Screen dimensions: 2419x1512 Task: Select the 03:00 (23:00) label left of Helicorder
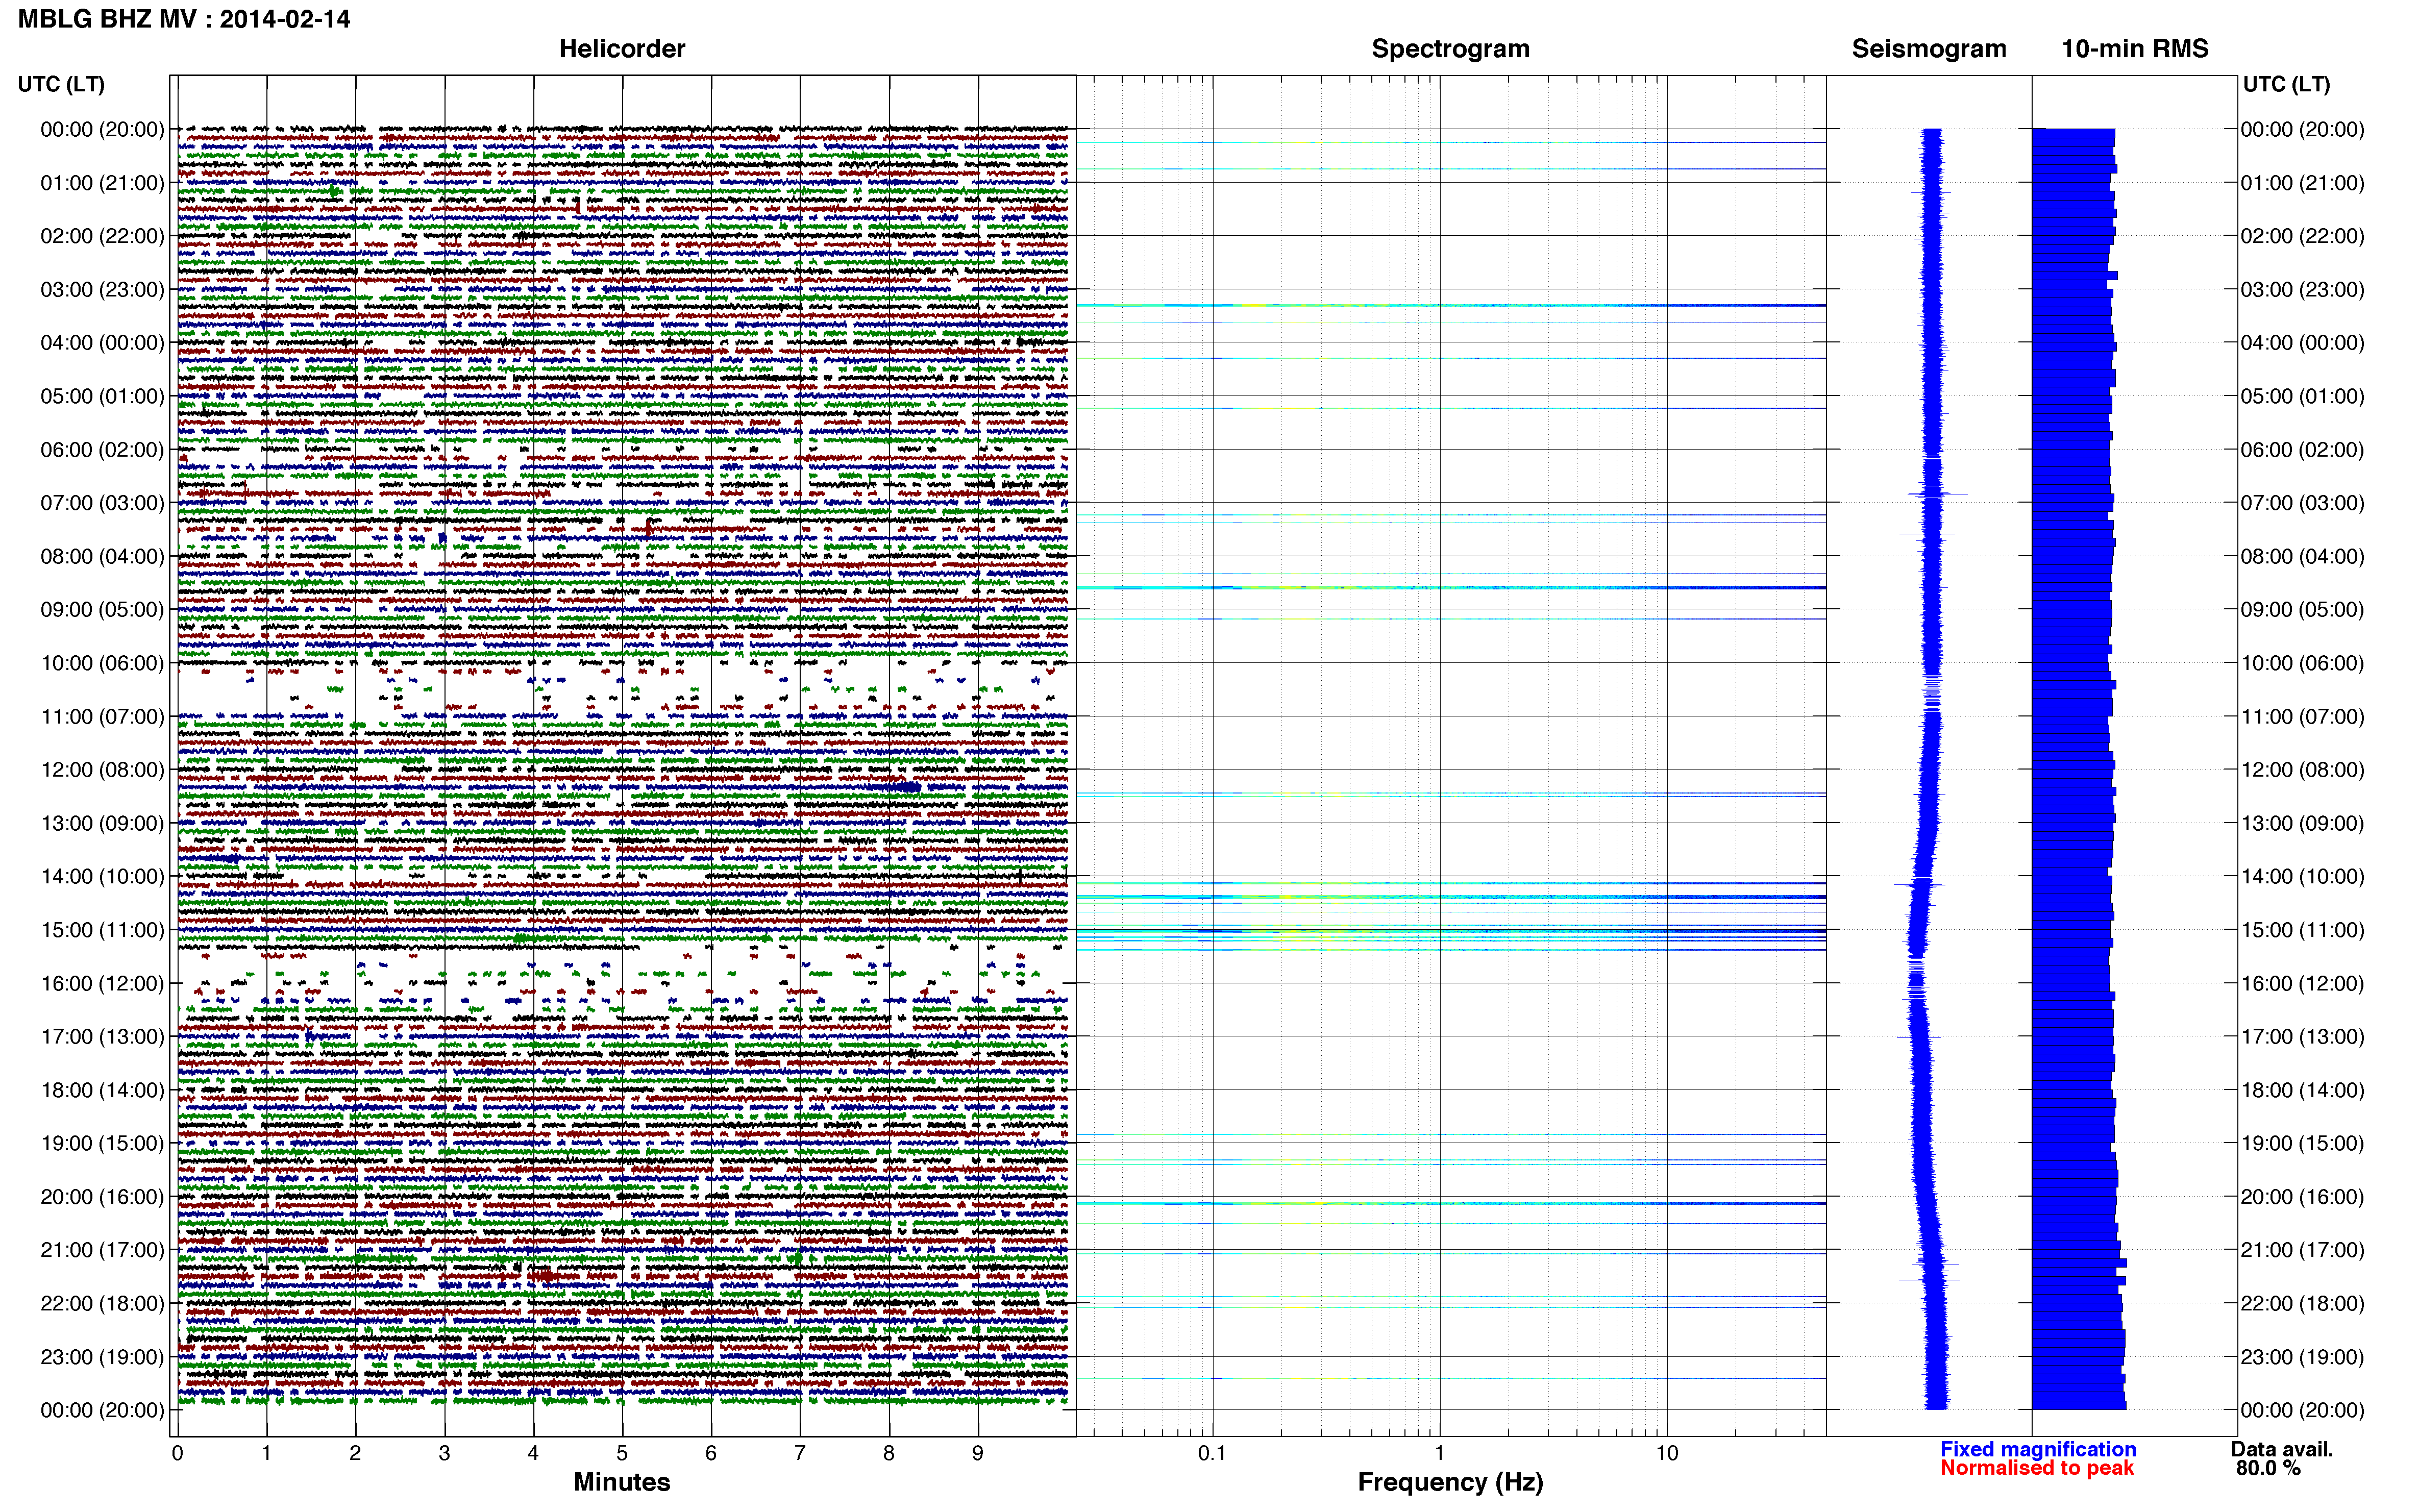102,290
